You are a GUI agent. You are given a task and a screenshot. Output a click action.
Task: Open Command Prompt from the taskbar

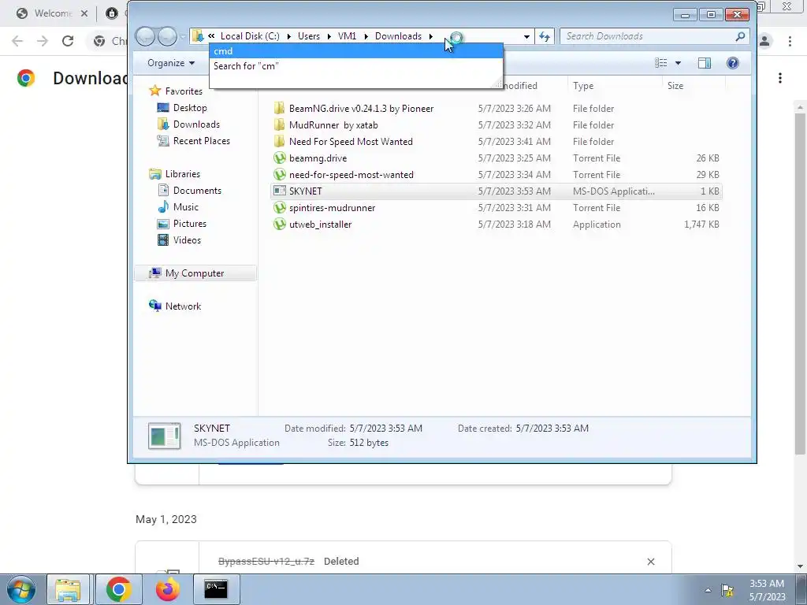216,589
